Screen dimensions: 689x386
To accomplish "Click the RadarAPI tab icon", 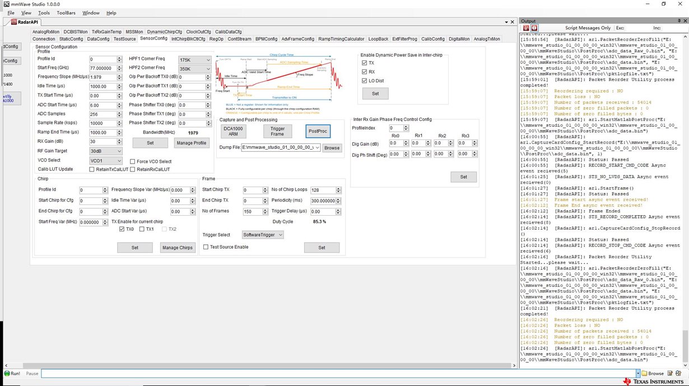I will click(15, 22).
